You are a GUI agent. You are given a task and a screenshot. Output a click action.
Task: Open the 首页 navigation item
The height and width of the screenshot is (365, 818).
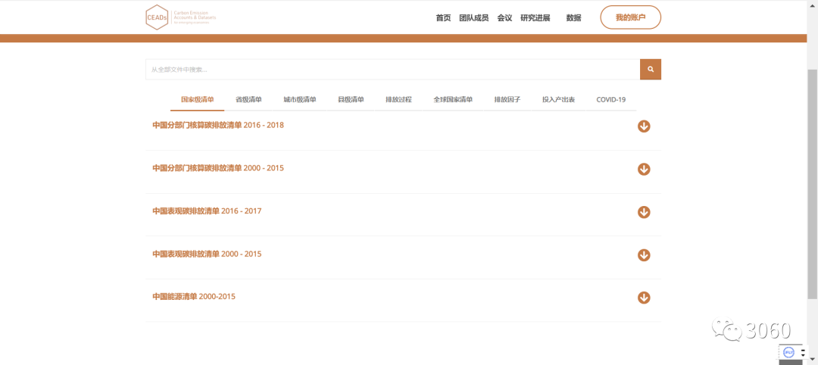coord(443,17)
